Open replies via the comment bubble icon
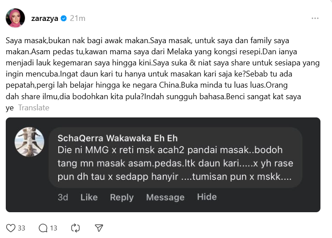This screenshot has width=332, height=238. [43, 228]
